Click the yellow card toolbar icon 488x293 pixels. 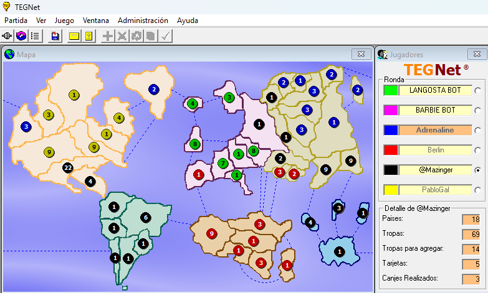pyautogui.click(x=74, y=35)
